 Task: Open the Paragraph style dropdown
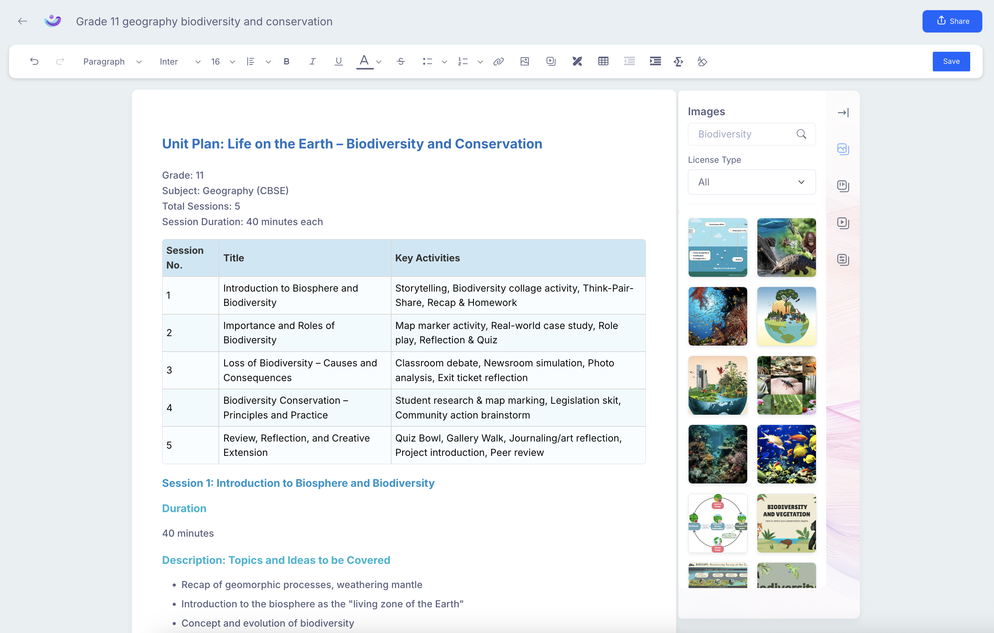[112, 62]
